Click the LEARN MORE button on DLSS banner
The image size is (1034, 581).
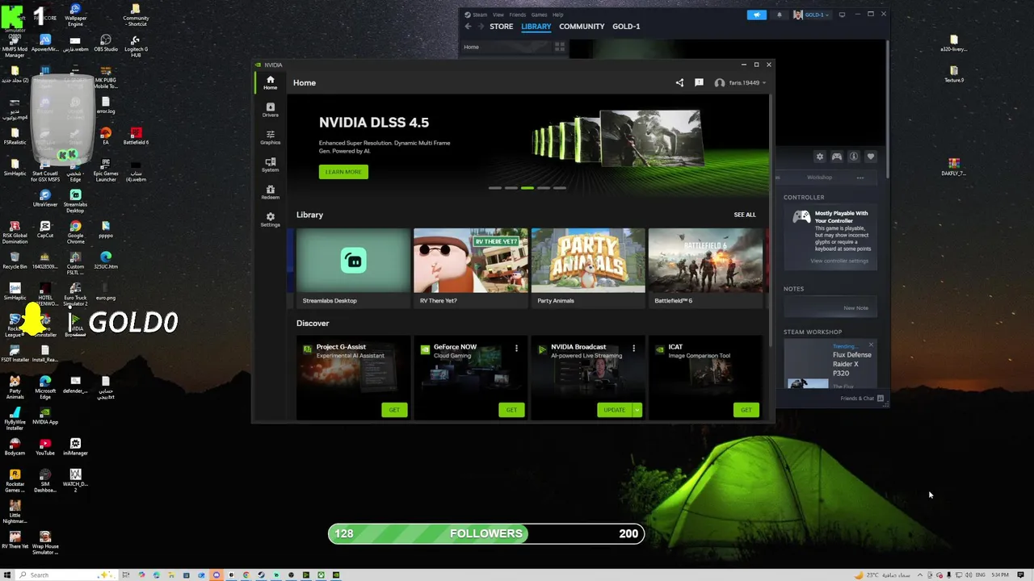(343, 172)
